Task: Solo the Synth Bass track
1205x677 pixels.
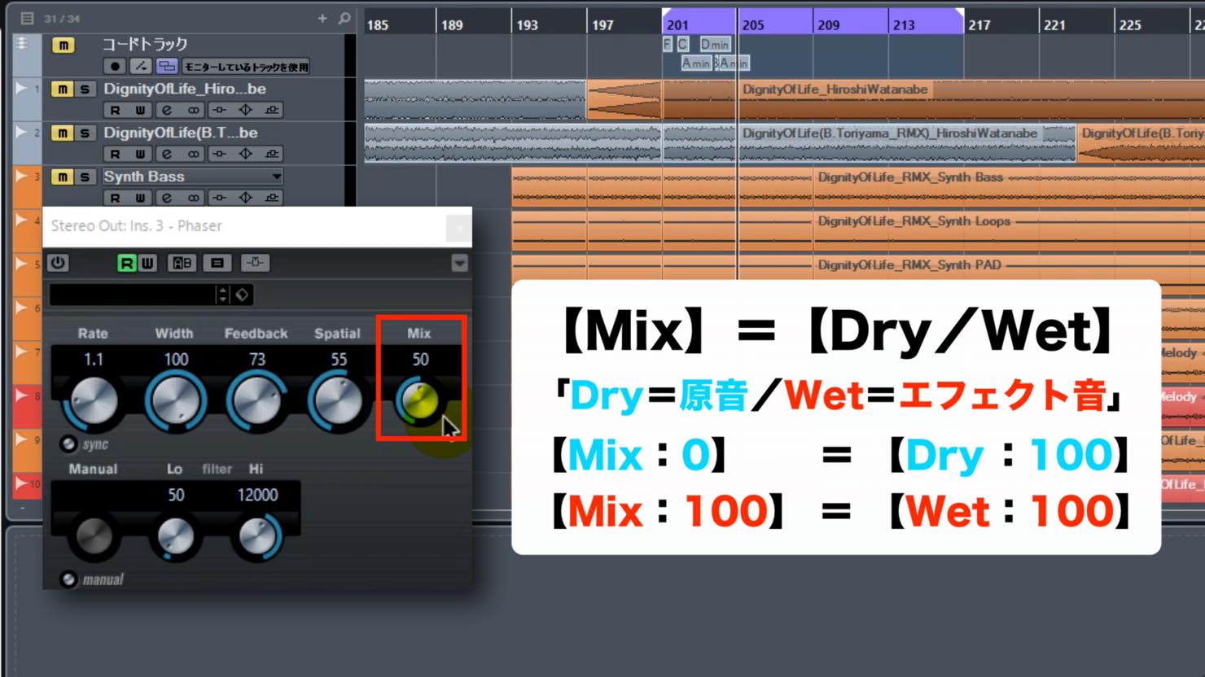Action: [x=85, y=177]
